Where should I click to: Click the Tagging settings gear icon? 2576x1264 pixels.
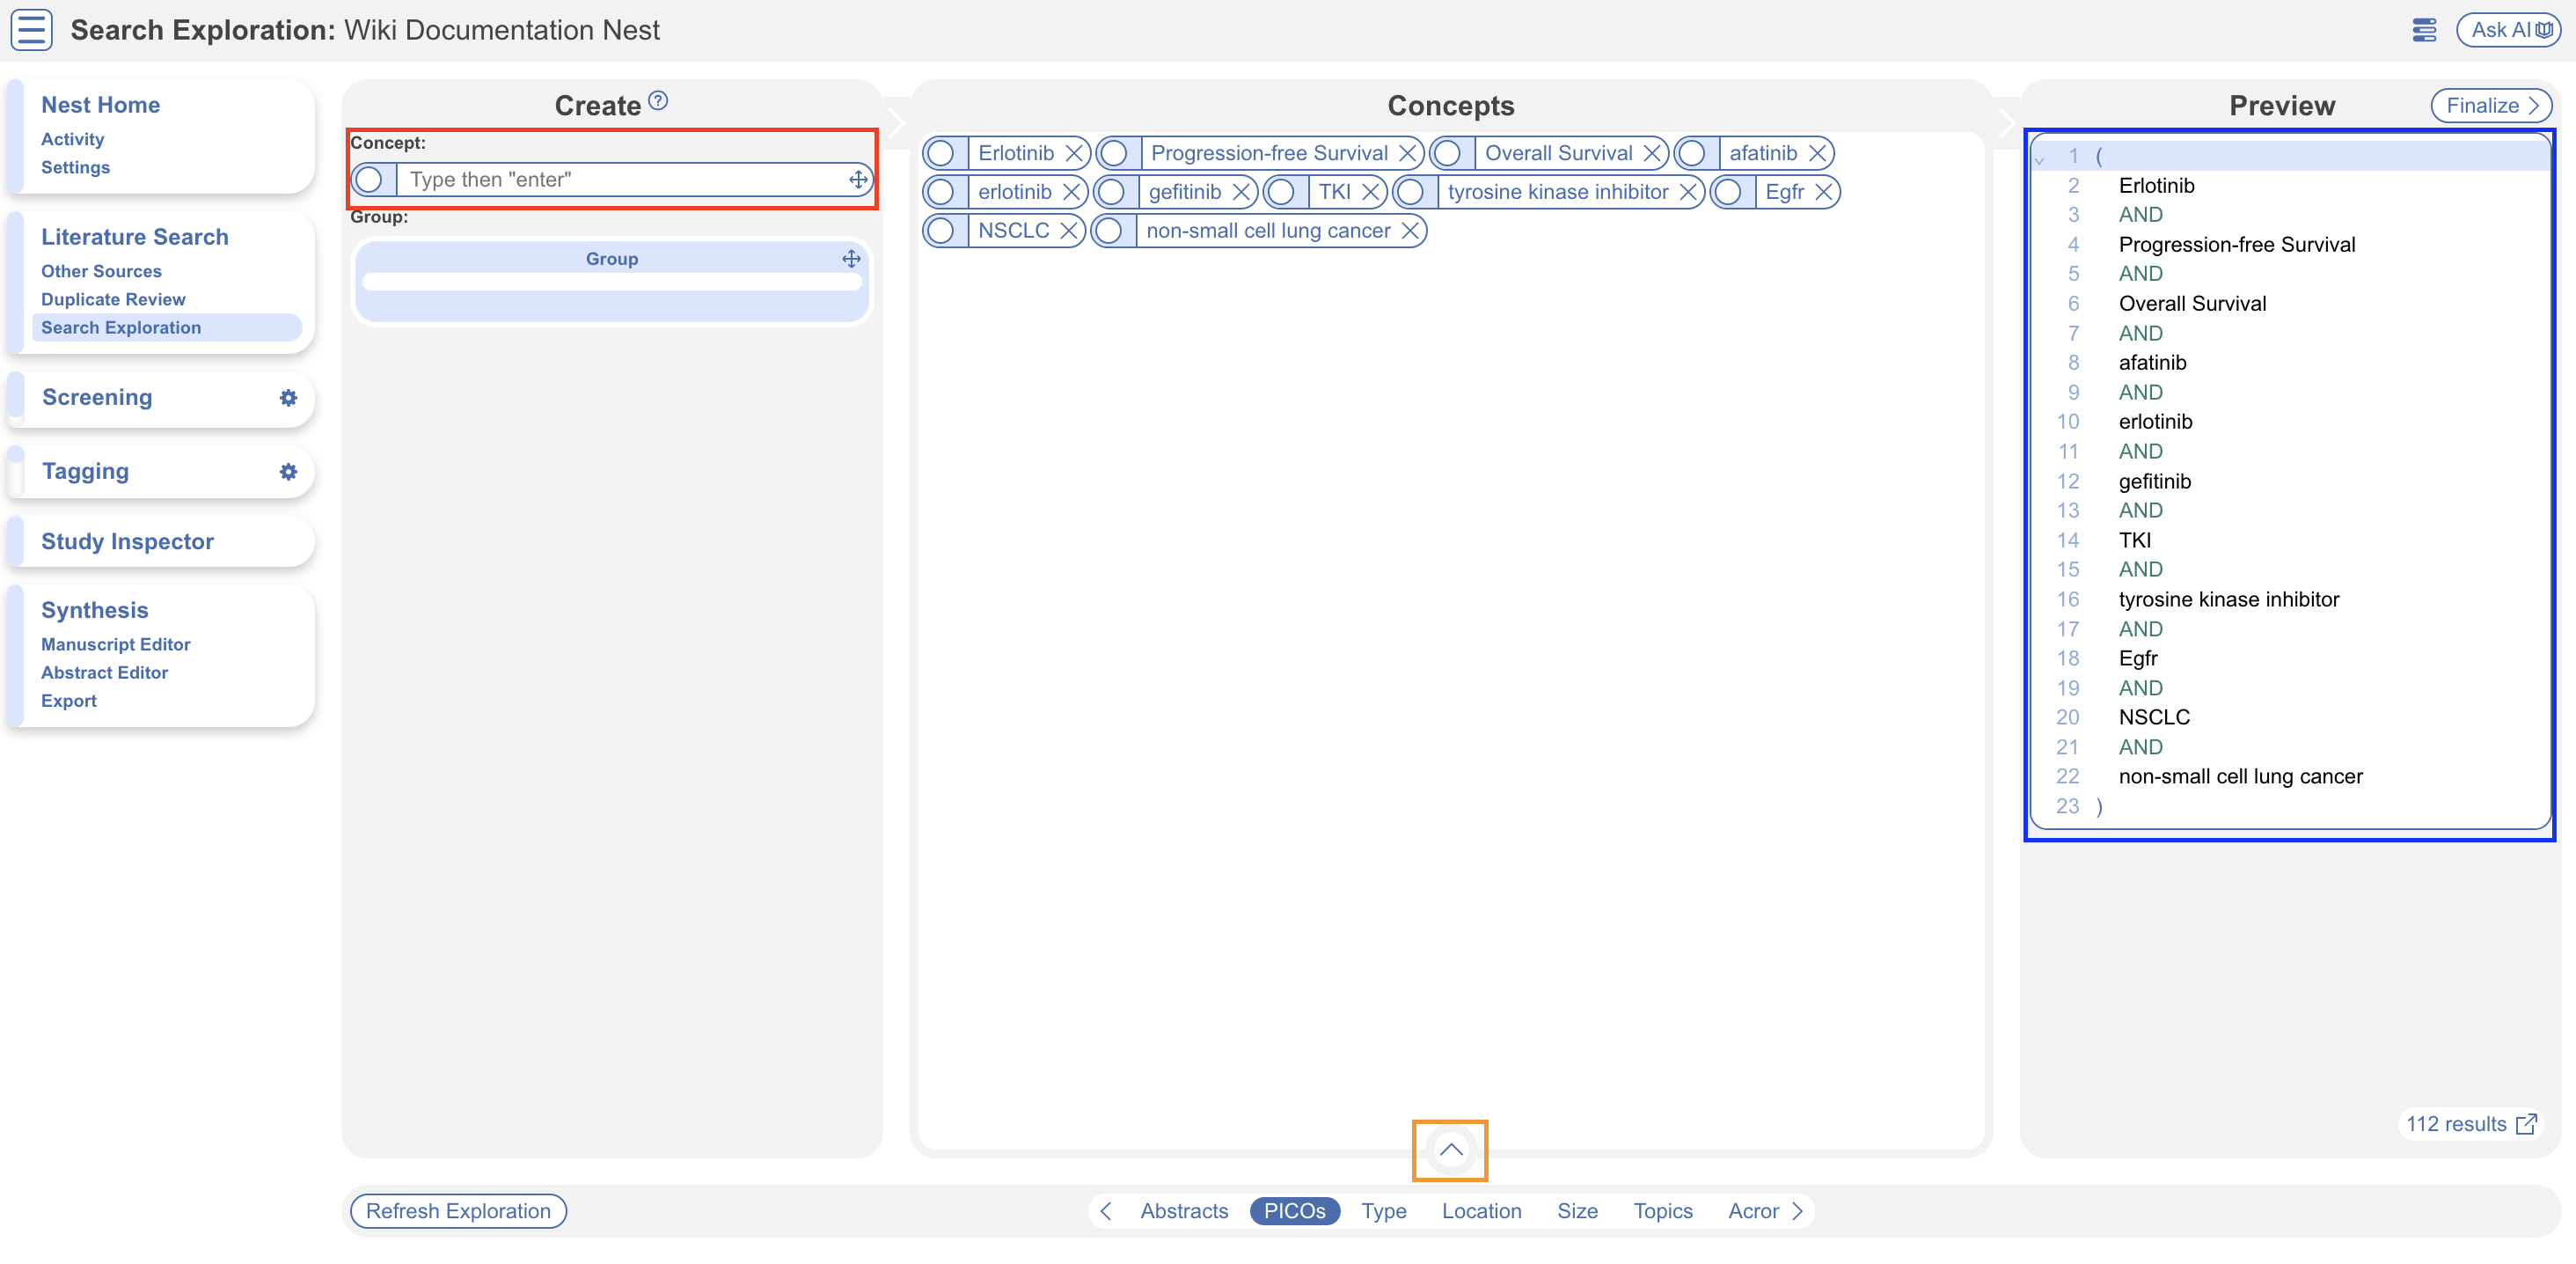pyautogui.click(x=288, y=472)
